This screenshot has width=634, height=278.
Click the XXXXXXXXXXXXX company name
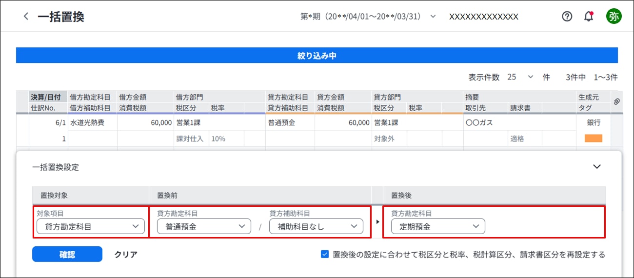[x=483, y=16]
